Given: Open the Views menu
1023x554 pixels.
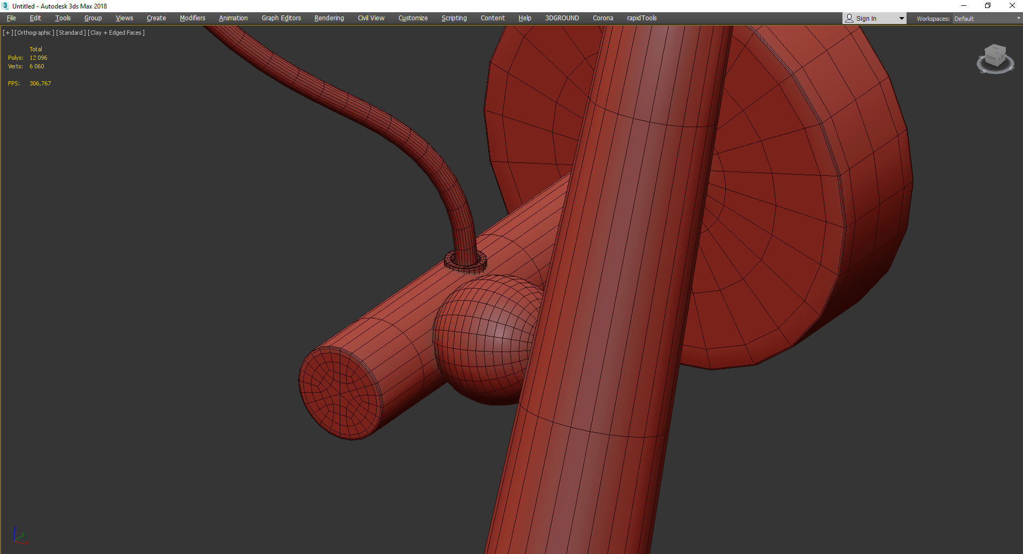Looking at the screenshot, I should [124, 18].
